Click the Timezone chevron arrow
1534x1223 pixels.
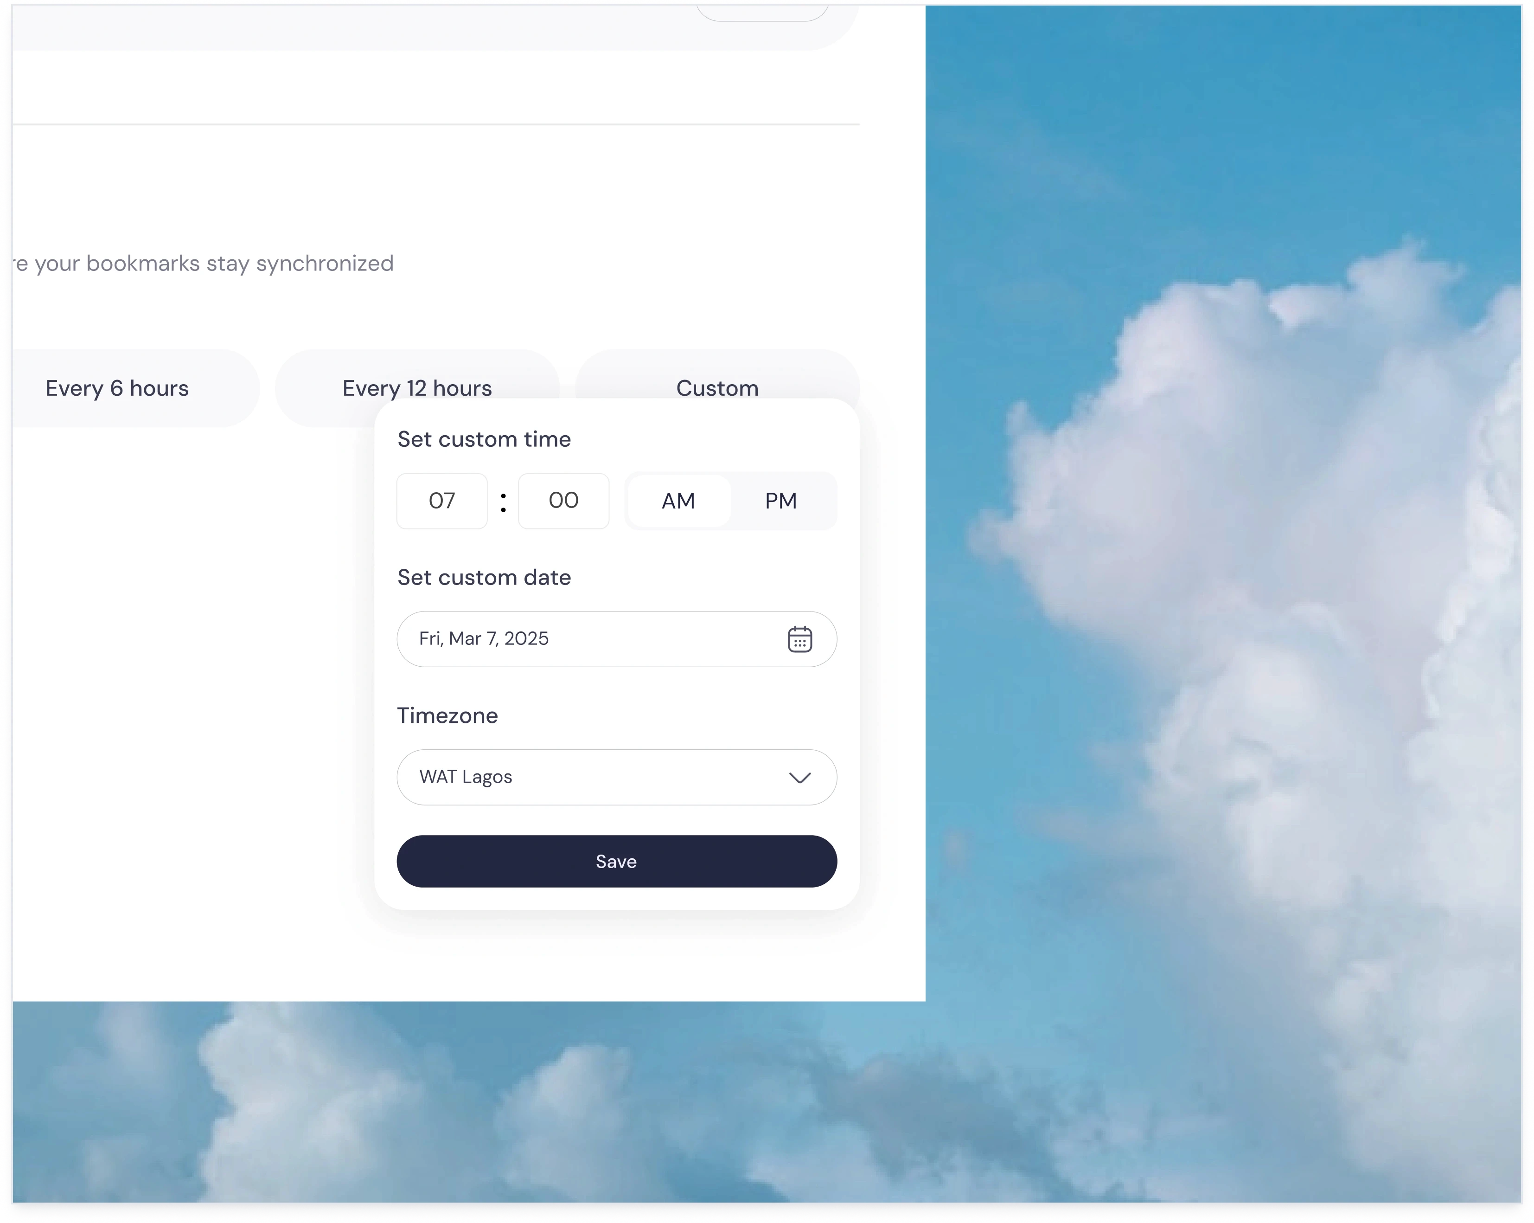pos(799,778)
